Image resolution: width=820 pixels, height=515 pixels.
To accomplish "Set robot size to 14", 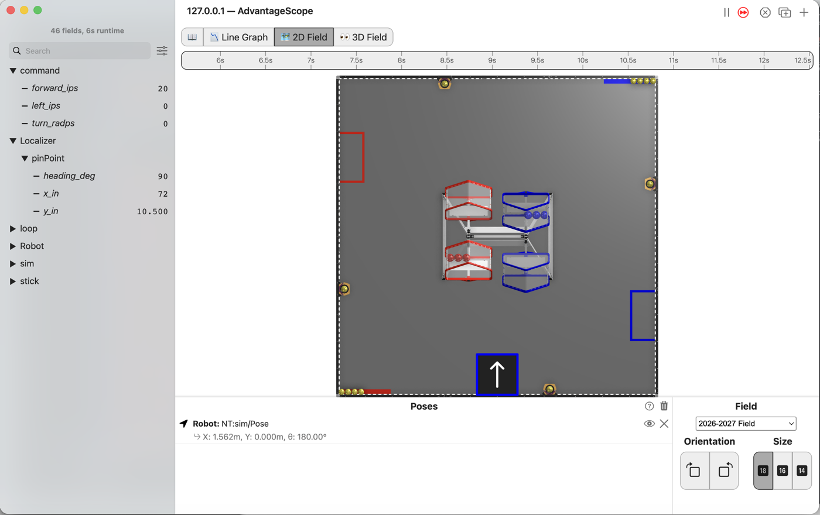I will pyautogui.click(x=802, y=471).
